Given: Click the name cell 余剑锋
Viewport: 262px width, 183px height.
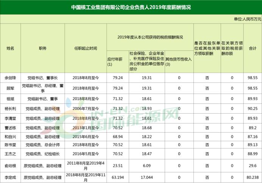Looking at the screenshot, I should click(x=10, y=78).
